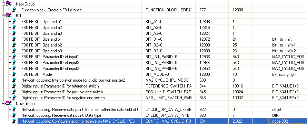The image size is (307, 124).
Task: Click the BIT group icon
Action: [9, 15]
